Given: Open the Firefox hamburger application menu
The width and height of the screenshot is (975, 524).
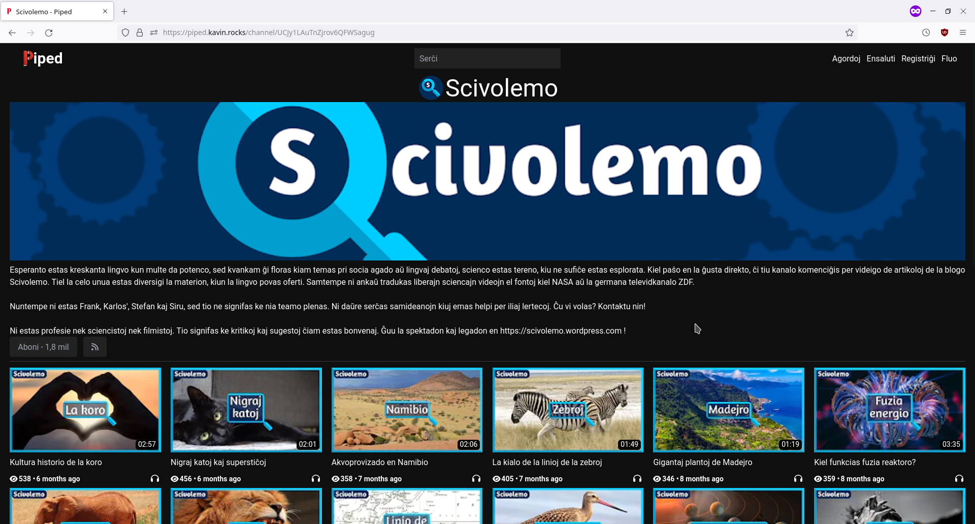Looking at the screenshot, I should point(963,32).
